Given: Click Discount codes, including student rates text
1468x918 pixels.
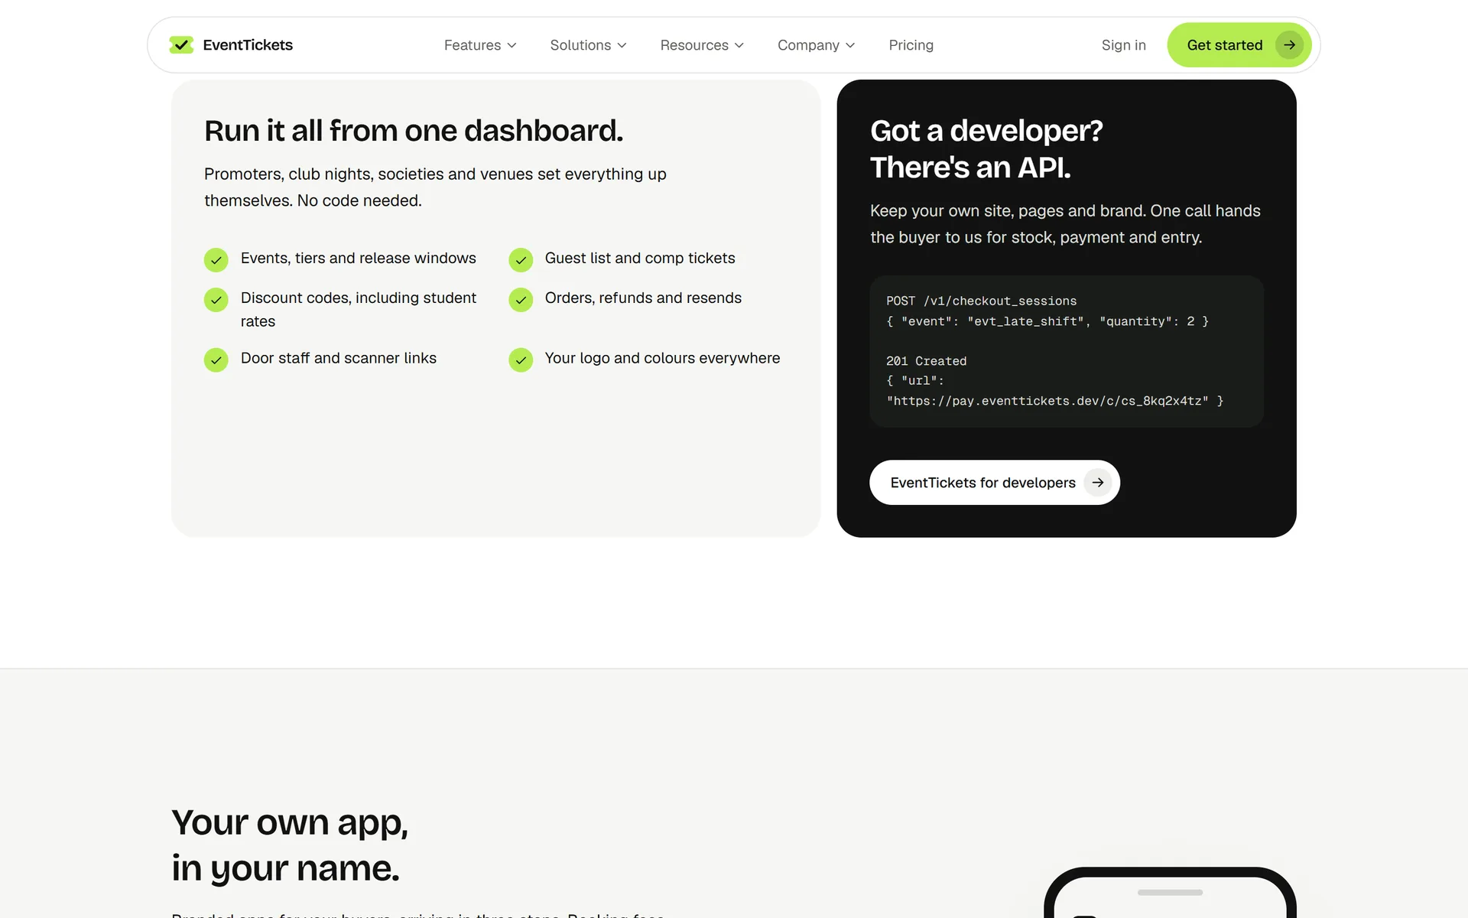Looking at the screenshot, I should click(358, 310).
